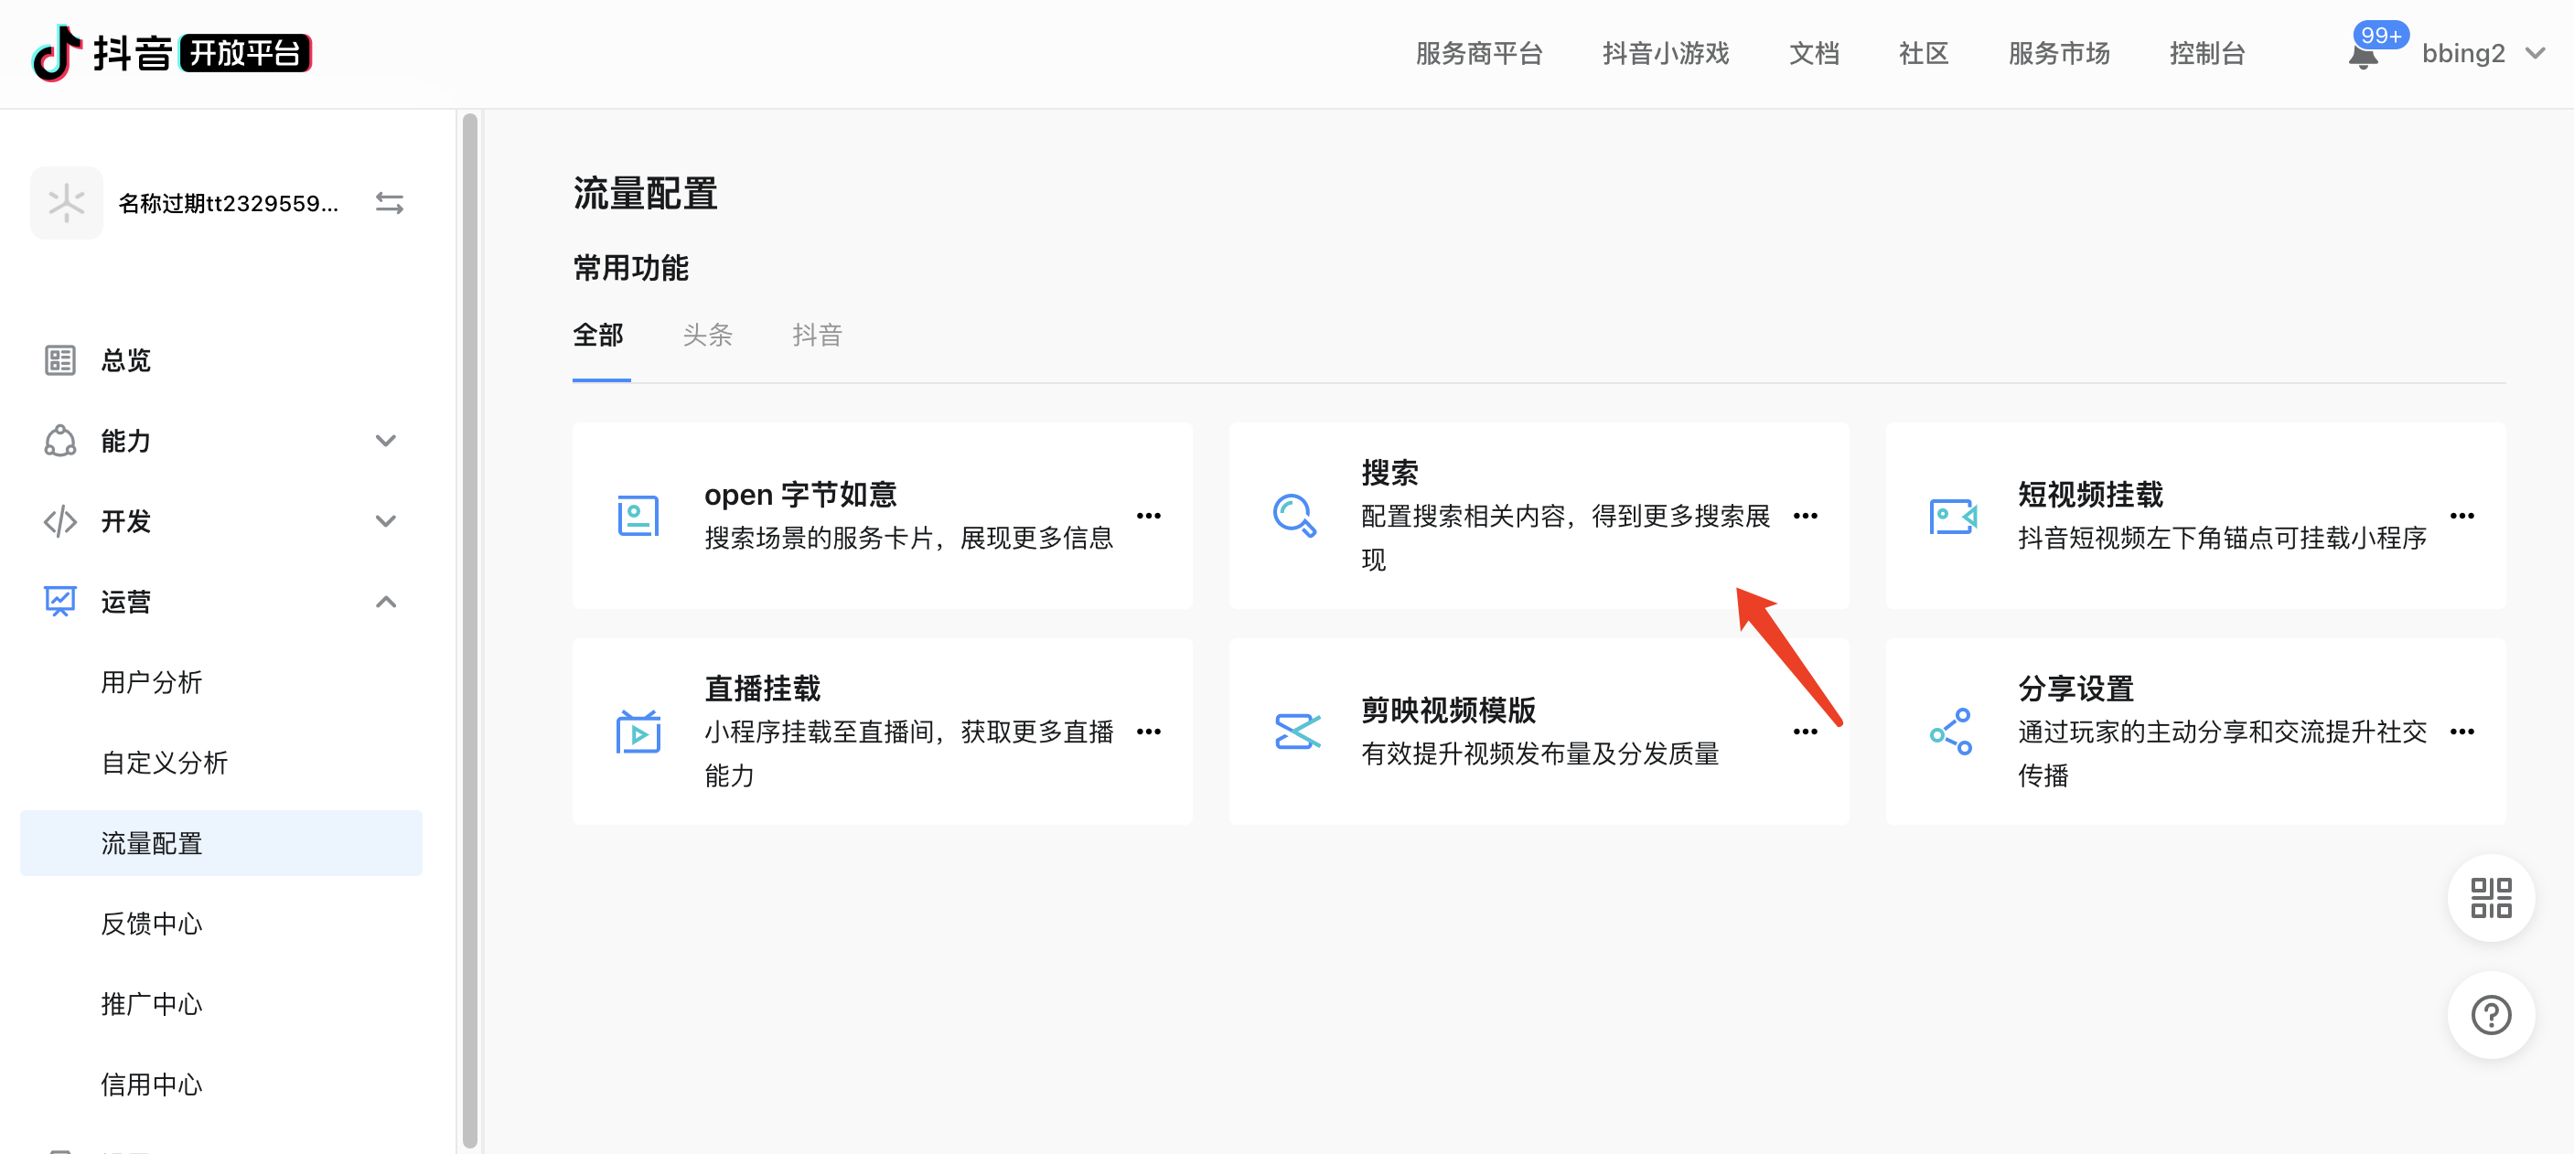Open the help question mark button
This screenshot has height=1154, width=2574.
[x=2490, y=1015]
